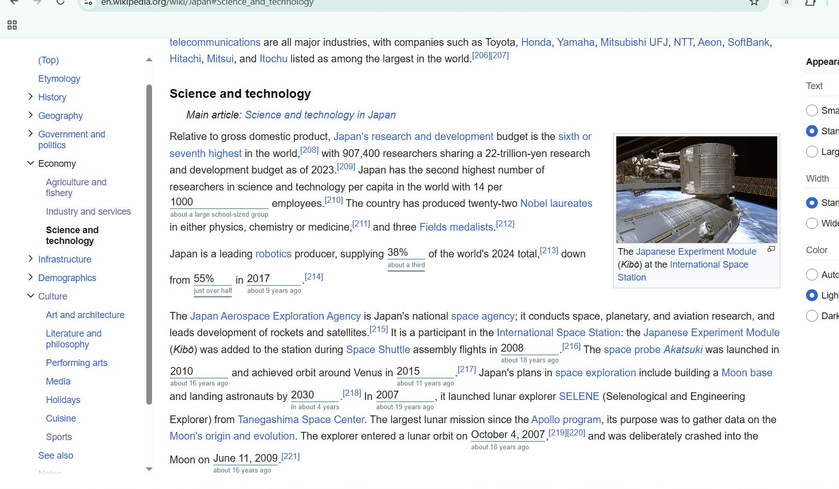The width and height of the screenshot is (839, 489).
Task: Click the sidebar scroll-up arrow
Action: point(149,60)
